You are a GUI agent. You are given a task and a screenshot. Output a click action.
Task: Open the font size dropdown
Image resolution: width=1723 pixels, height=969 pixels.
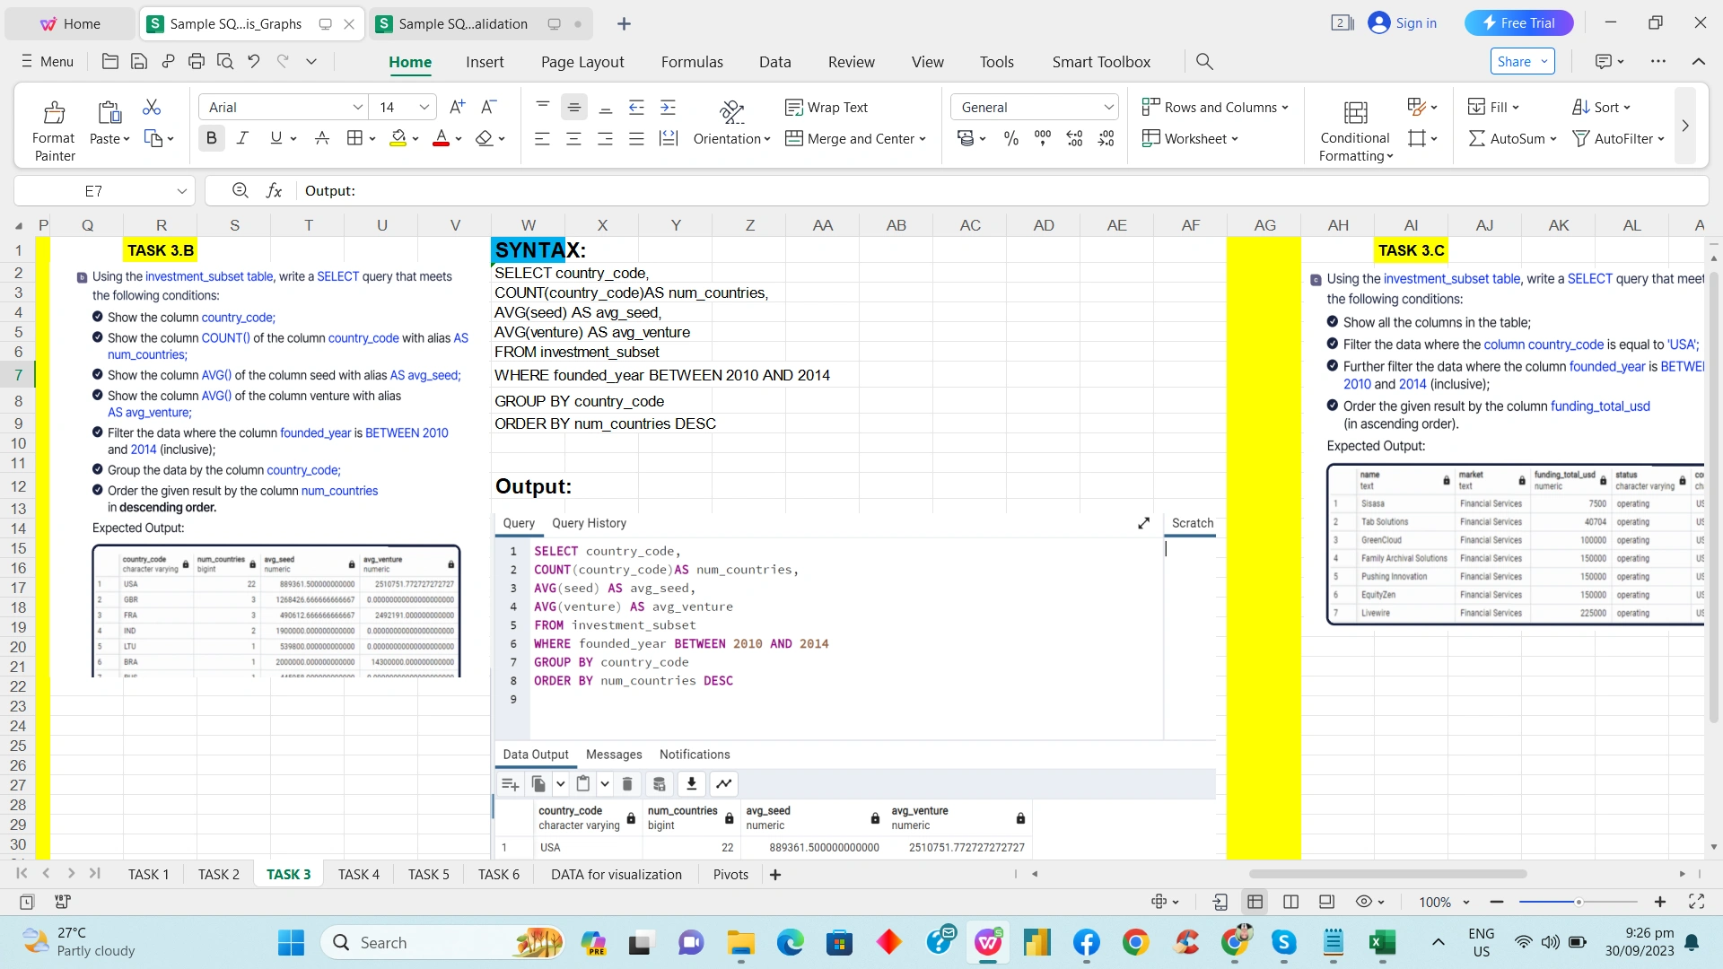(426, 107)
